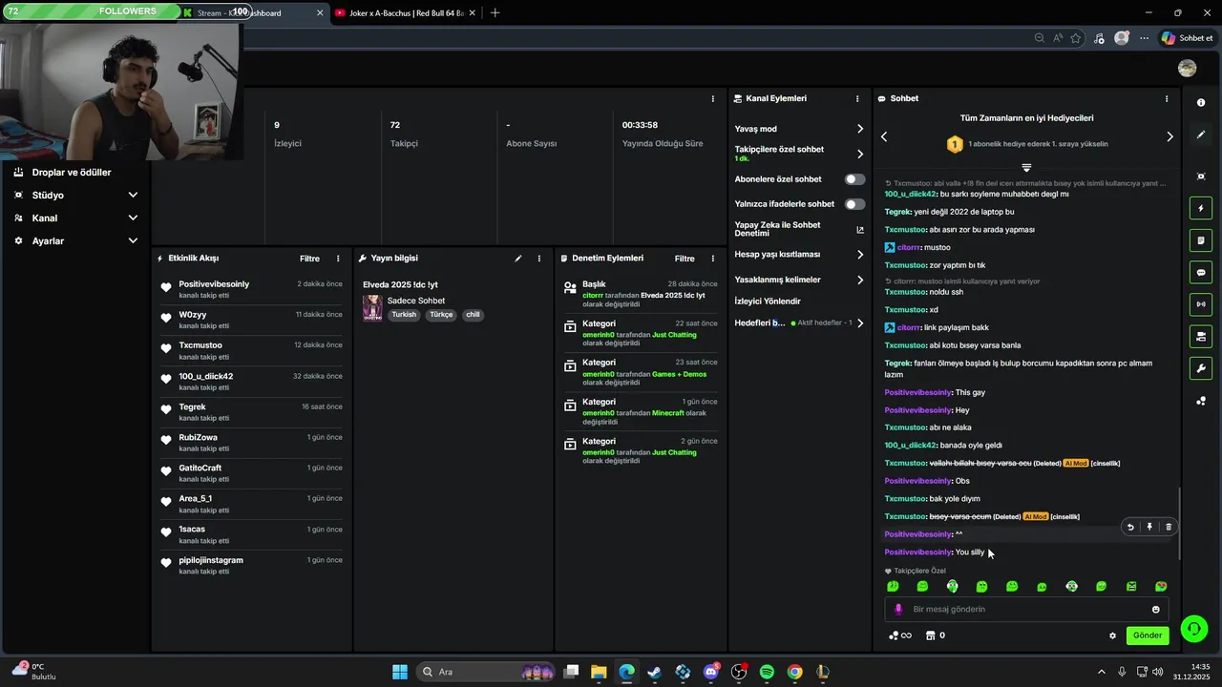1222x687 pixels.
Task: Open three-dot menu in Denetim Eylemleri header
Action: pyautogui.click(x=713, y=259)
